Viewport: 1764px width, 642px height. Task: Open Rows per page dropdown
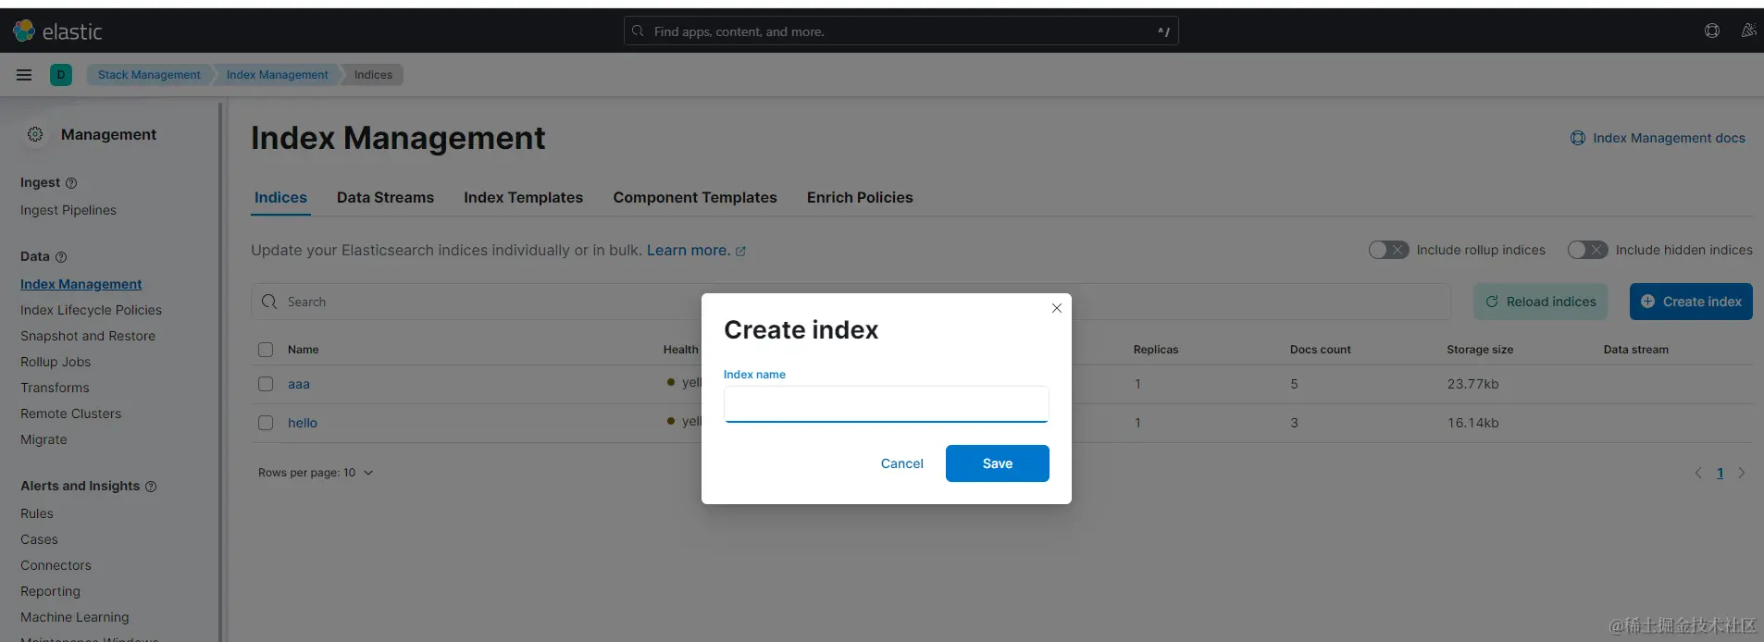point(316,473)
